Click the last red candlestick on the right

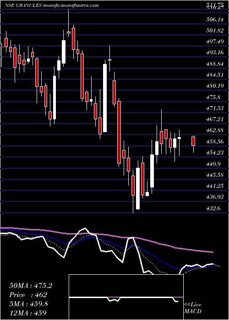click(x=193, y=141)
